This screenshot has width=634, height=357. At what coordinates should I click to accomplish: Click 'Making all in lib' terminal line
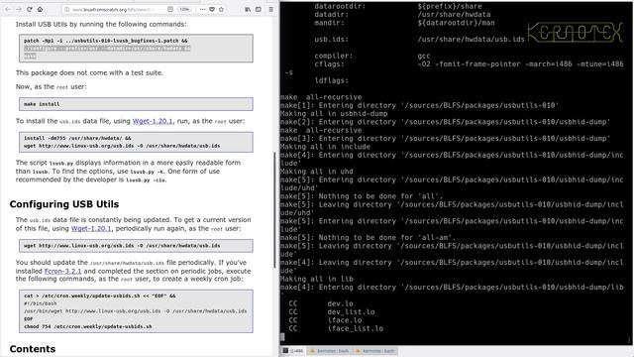317,279
